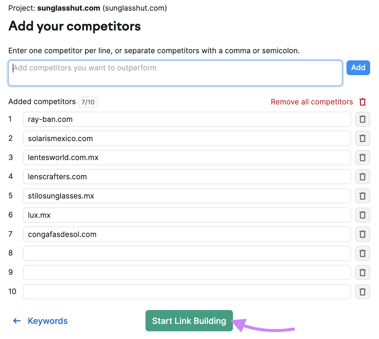Remove lenscrafters.com using the trash icon
This screenshot has height=339, width=379.
362,177
